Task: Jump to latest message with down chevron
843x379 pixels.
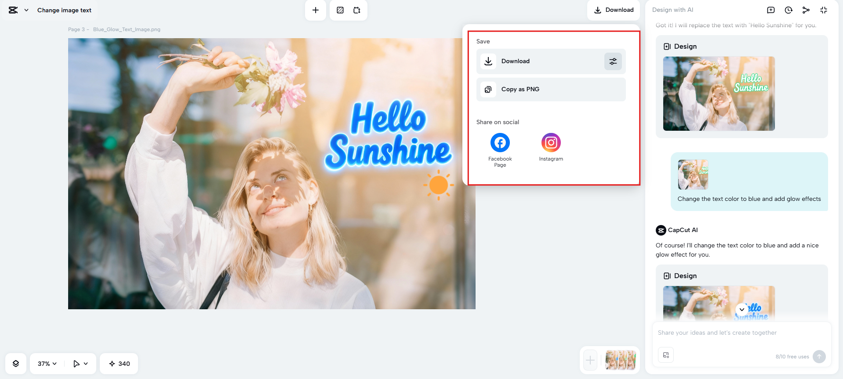Action: [x=742, y=309]
